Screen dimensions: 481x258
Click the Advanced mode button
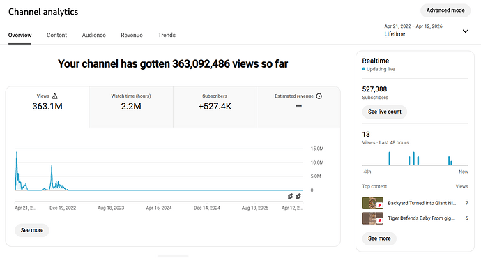[x=445, y=10]
